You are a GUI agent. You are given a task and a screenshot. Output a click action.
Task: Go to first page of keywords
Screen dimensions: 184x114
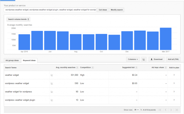click(x=160, y=110)
